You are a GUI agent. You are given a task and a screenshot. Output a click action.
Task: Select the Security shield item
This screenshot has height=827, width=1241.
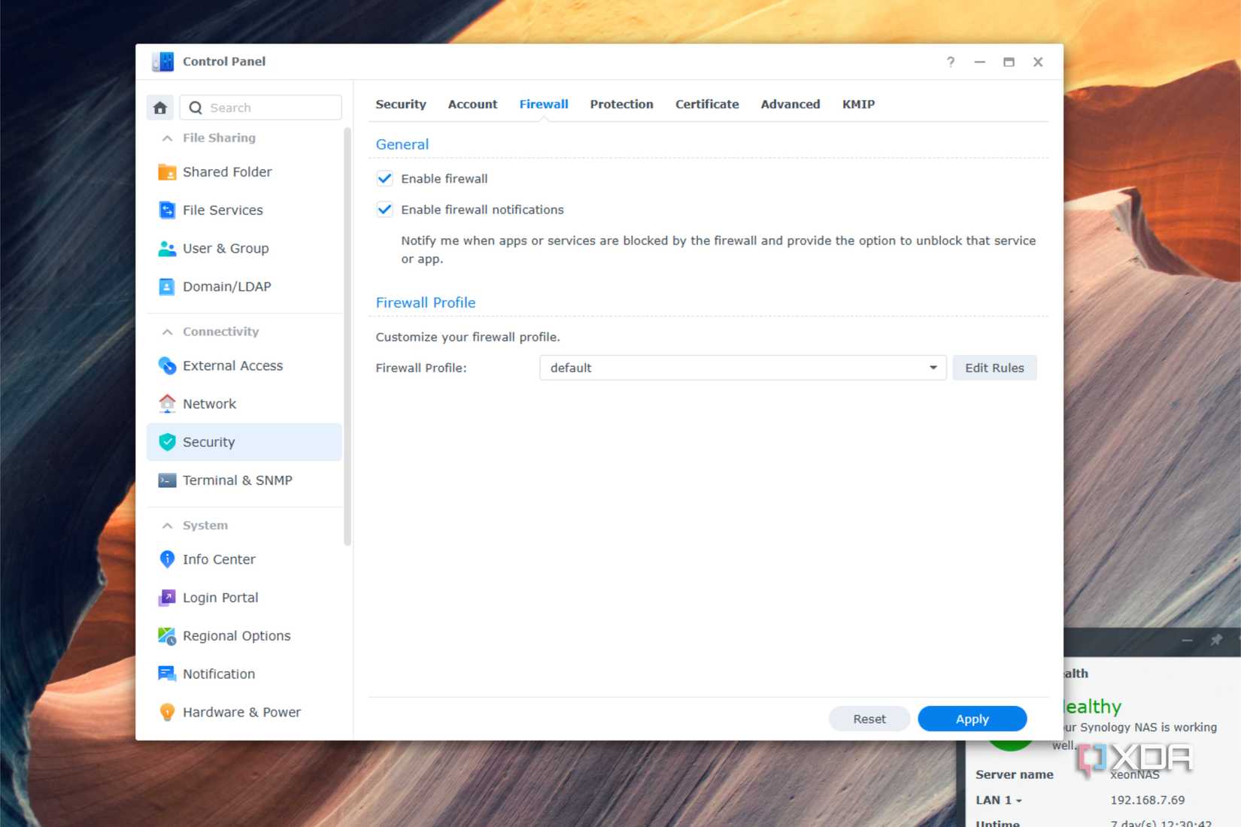244,442
